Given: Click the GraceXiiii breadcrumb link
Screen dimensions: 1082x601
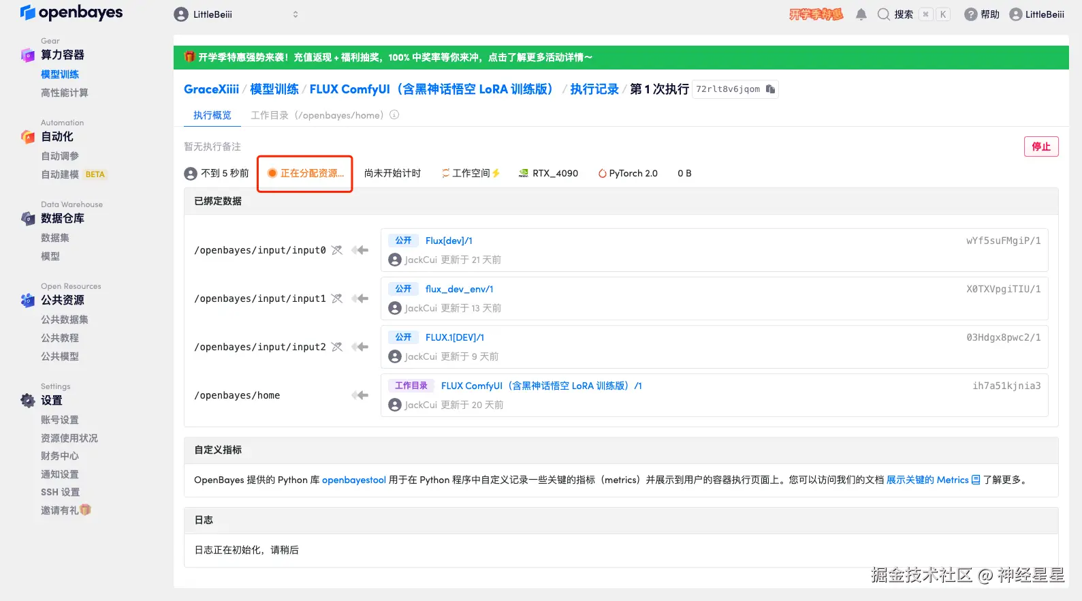Looking at the screenshot, I should click(211, 89).
